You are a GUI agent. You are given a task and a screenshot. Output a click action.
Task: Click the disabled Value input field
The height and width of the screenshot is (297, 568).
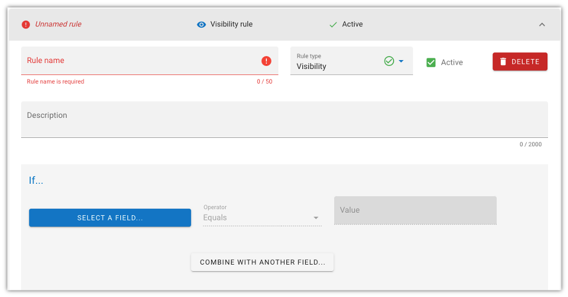(415, 210)
